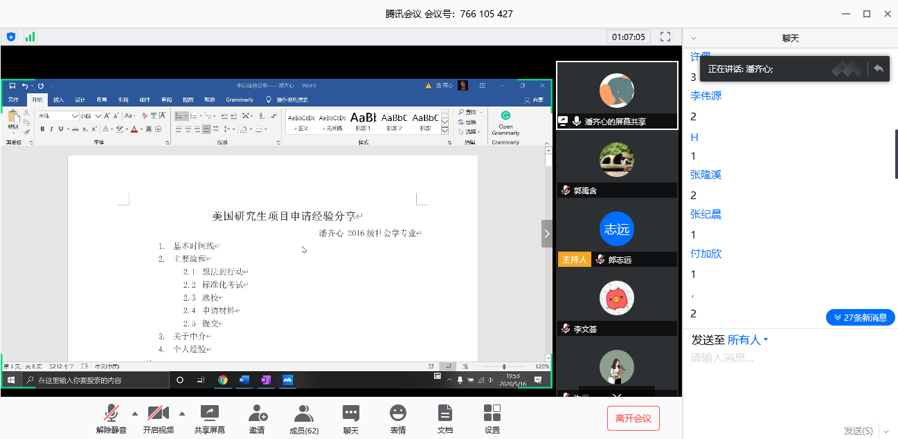Open the Emoji (表情) reactions

click(x=397, y=419)
